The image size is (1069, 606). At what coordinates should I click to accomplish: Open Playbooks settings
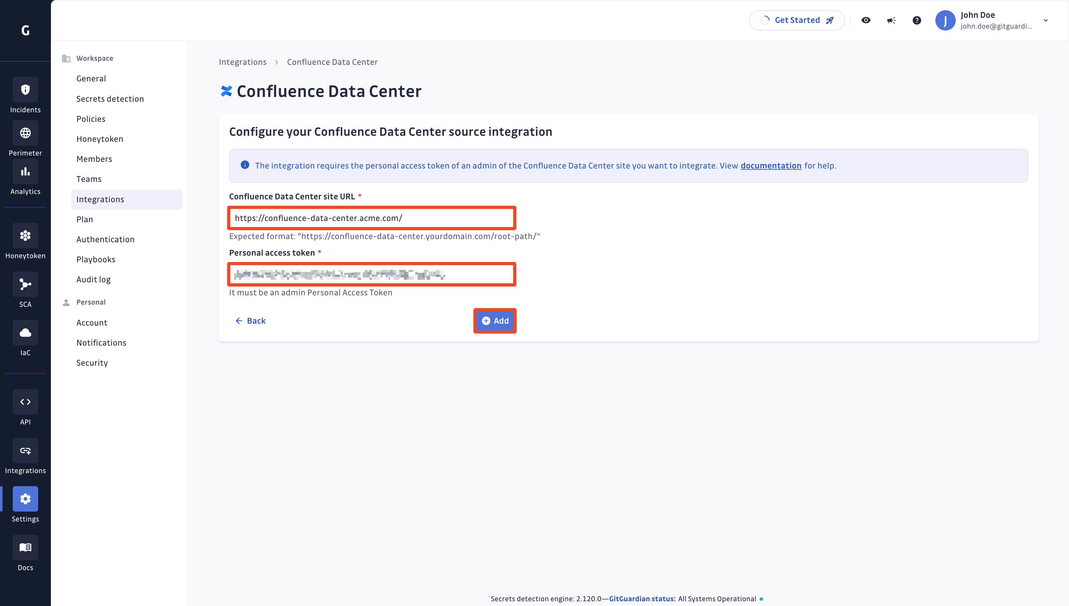click(127, 259)
